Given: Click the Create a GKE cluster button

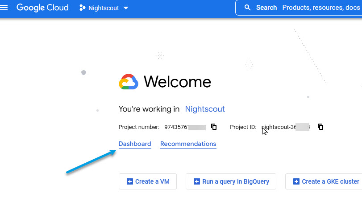Looking at the screenshot, I should 326,181.
